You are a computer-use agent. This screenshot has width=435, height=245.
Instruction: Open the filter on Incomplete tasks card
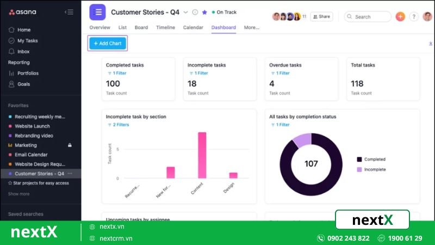point(198,73)
